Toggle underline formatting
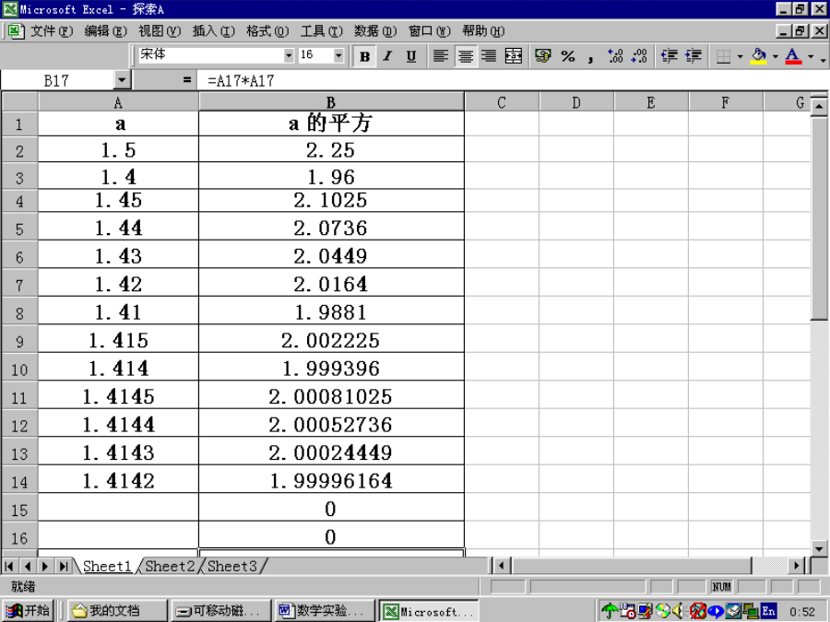 point(410,56)
